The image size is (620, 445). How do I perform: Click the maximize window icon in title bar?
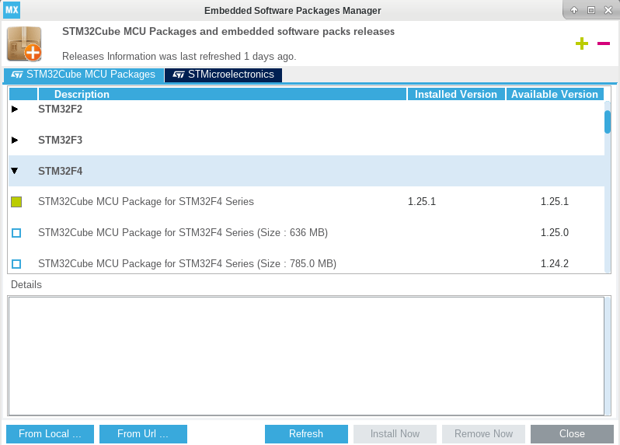pyautogui.click(x=590, y=10)
